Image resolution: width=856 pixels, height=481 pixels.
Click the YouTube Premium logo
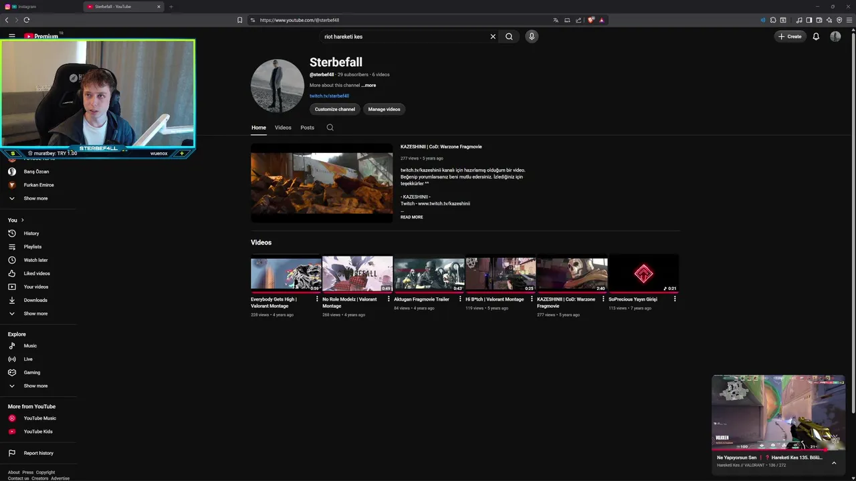pyautogui.click(x=41, y=36)
